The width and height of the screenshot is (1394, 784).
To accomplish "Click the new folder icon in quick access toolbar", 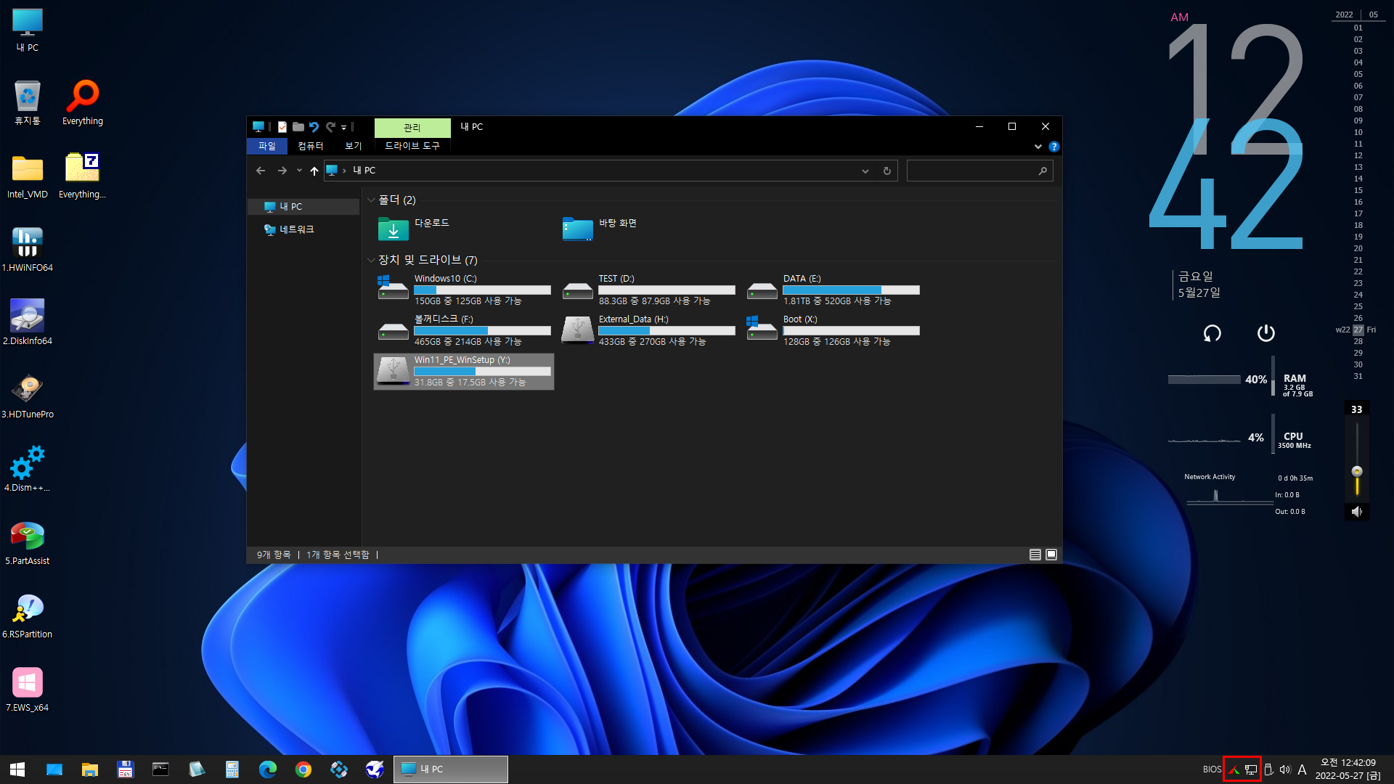I will click(298, 127).
